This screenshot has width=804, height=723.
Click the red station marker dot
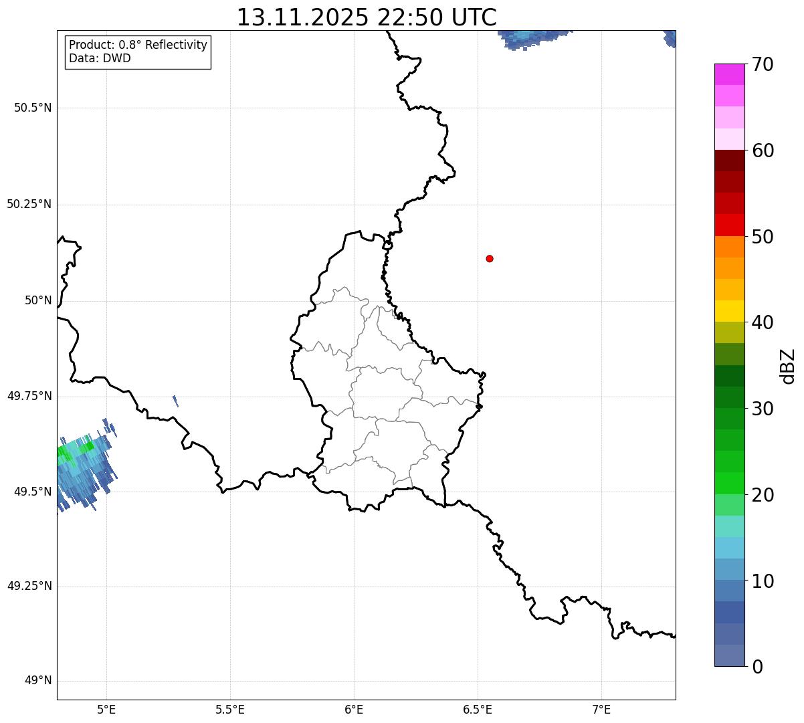coord(490,258)
